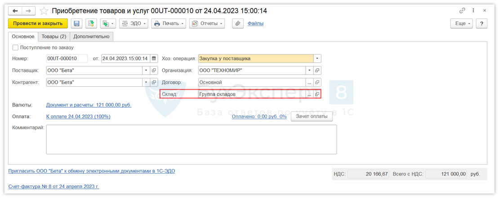Open Счет-фактура № 8 link
499x198 pixels.
(x=53, y=187)
